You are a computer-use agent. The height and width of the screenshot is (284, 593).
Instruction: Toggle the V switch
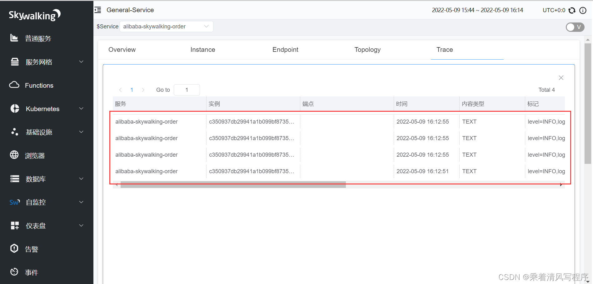[x=575, y=27]
